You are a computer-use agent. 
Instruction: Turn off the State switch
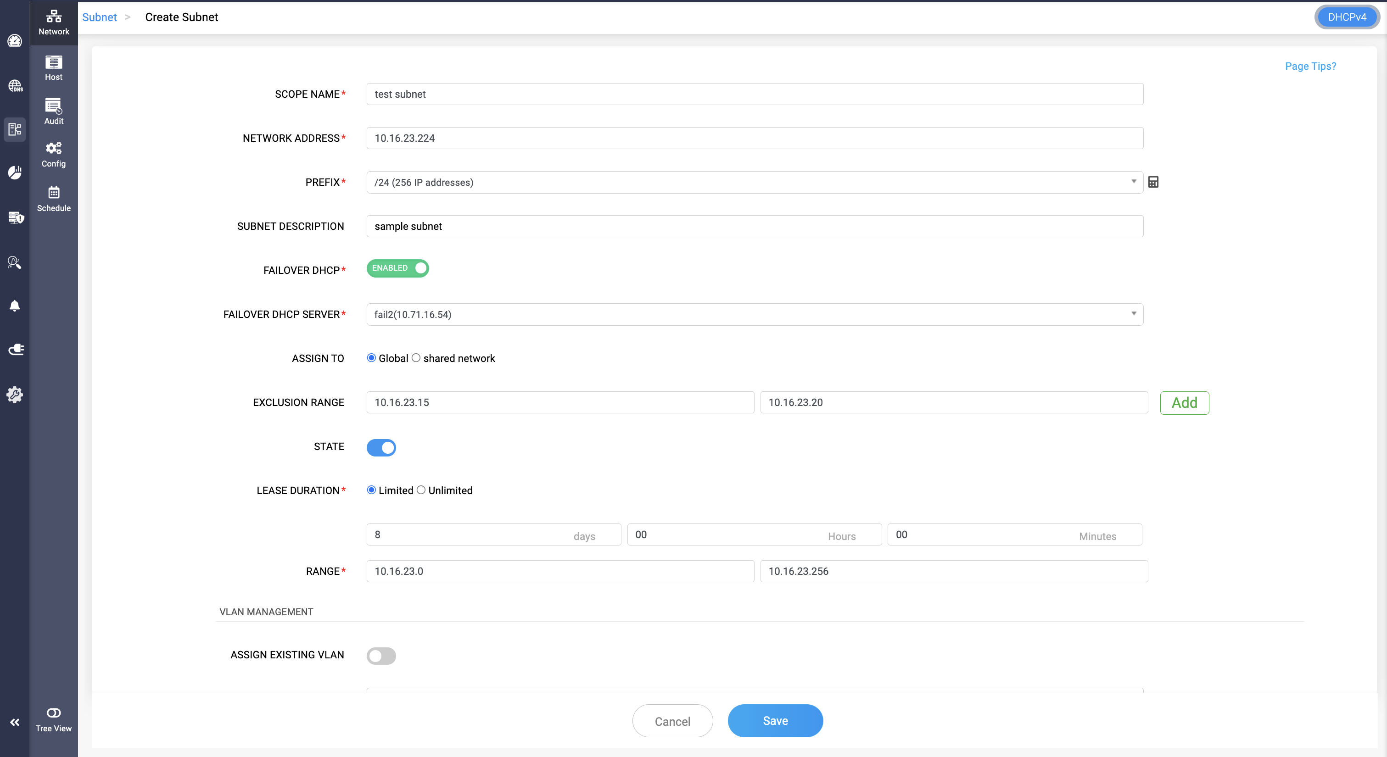pyautogui.click(x=381, y=447)
